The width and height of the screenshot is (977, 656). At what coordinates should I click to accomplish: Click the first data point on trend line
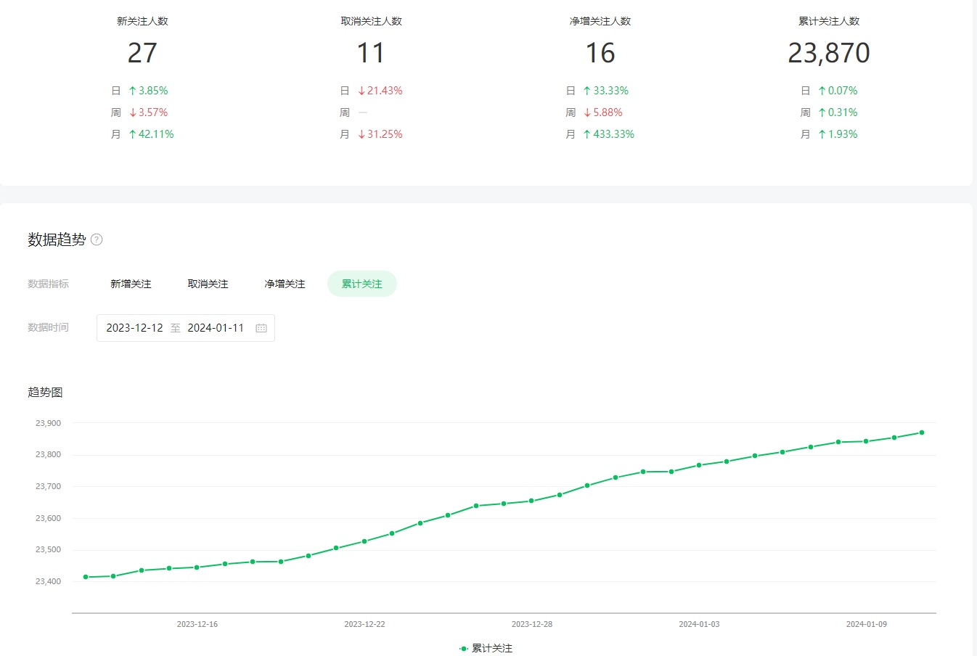point(86,577)
